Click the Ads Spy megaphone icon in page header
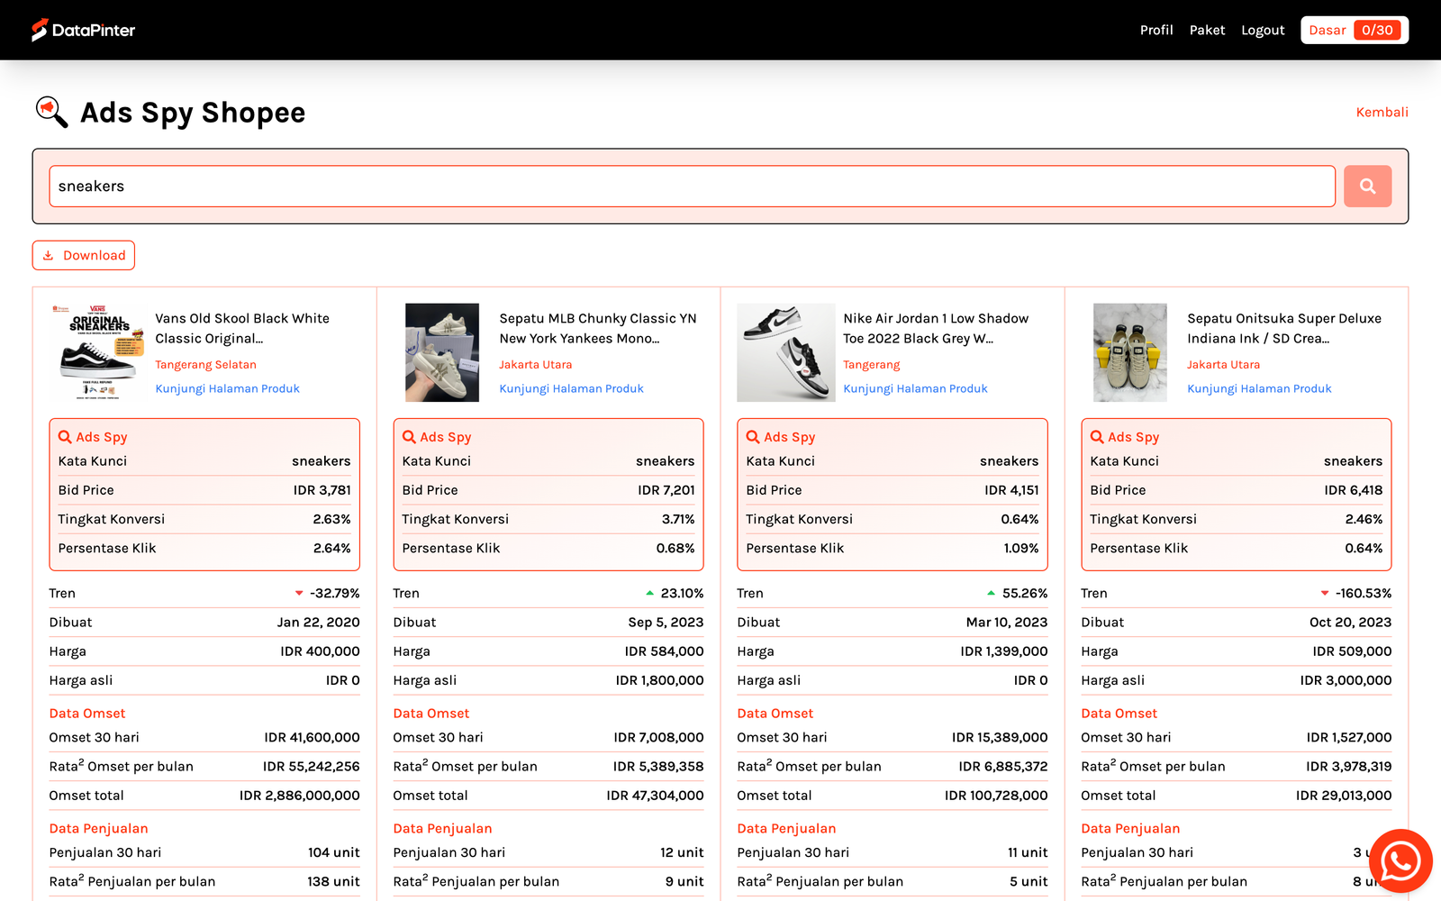This screenshot has height=901, width=1441. [x=51, y=112]
